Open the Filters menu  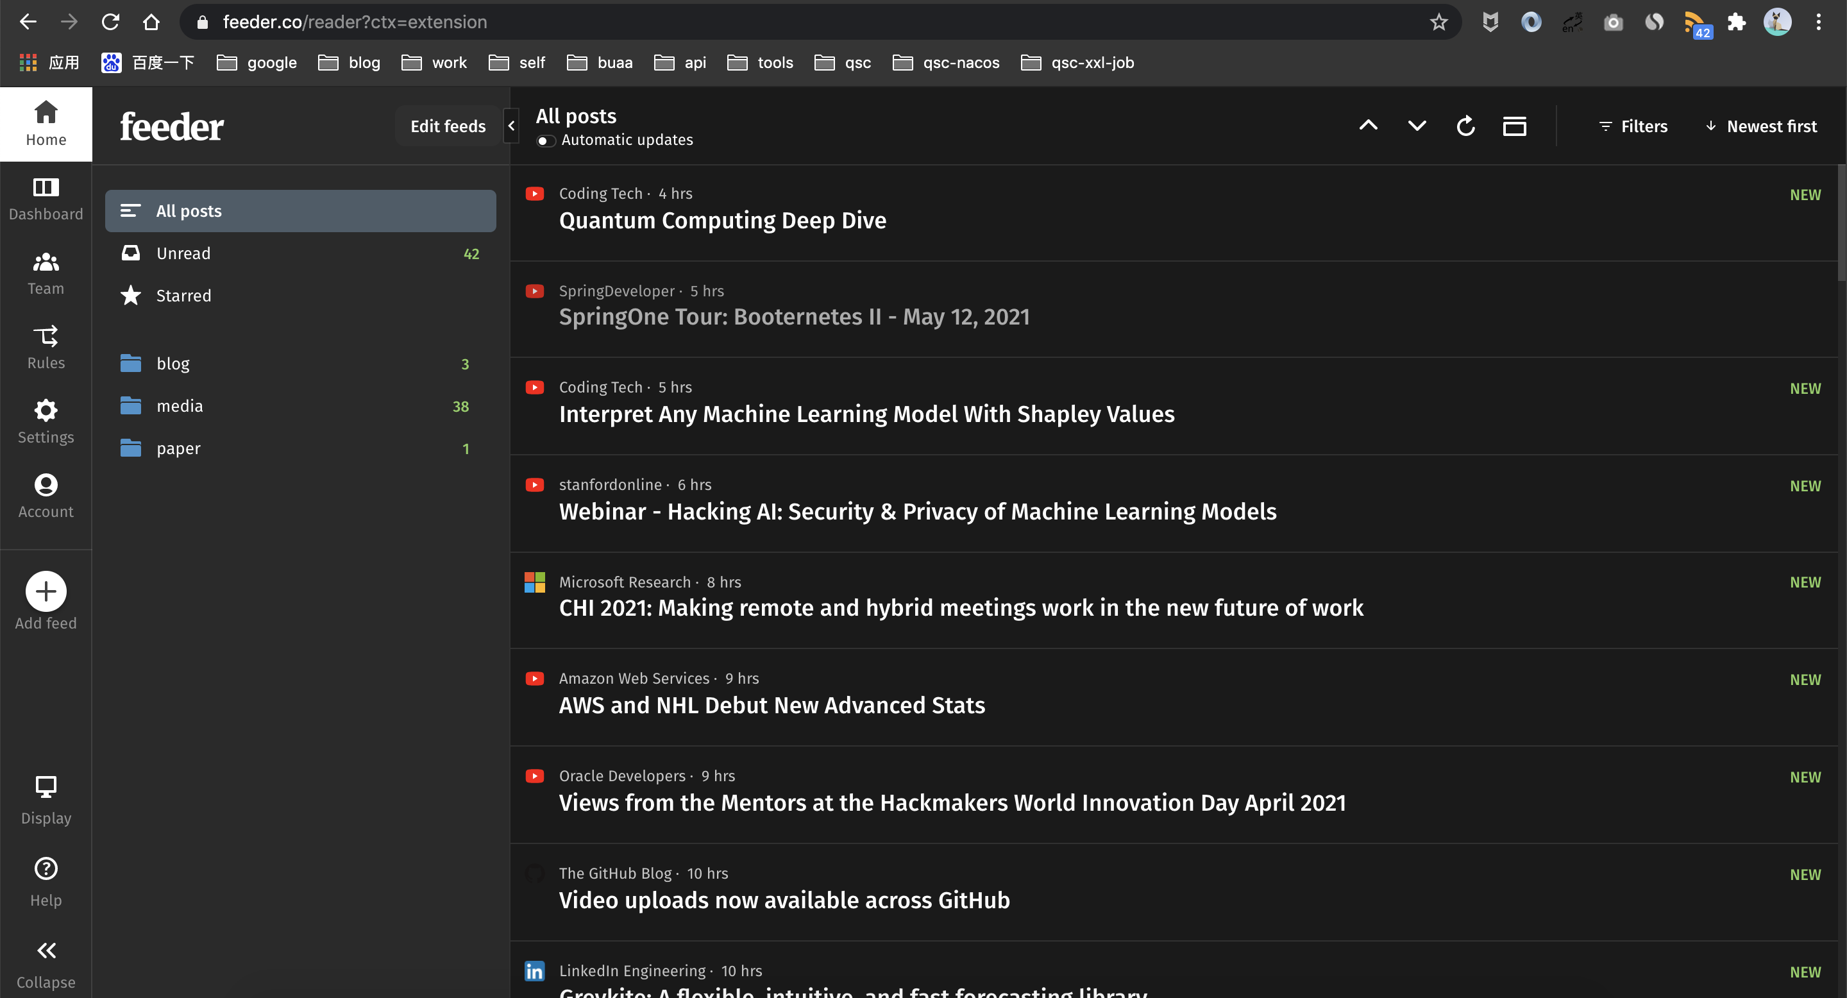coord(1633,126)
